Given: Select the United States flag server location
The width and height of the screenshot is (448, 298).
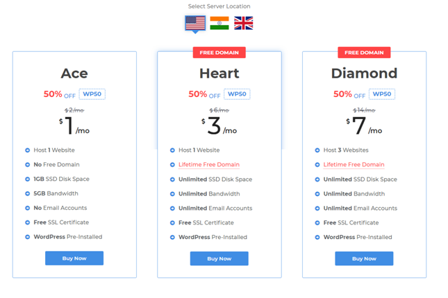Looking at the screenshot, I should (x=195, y=23).
